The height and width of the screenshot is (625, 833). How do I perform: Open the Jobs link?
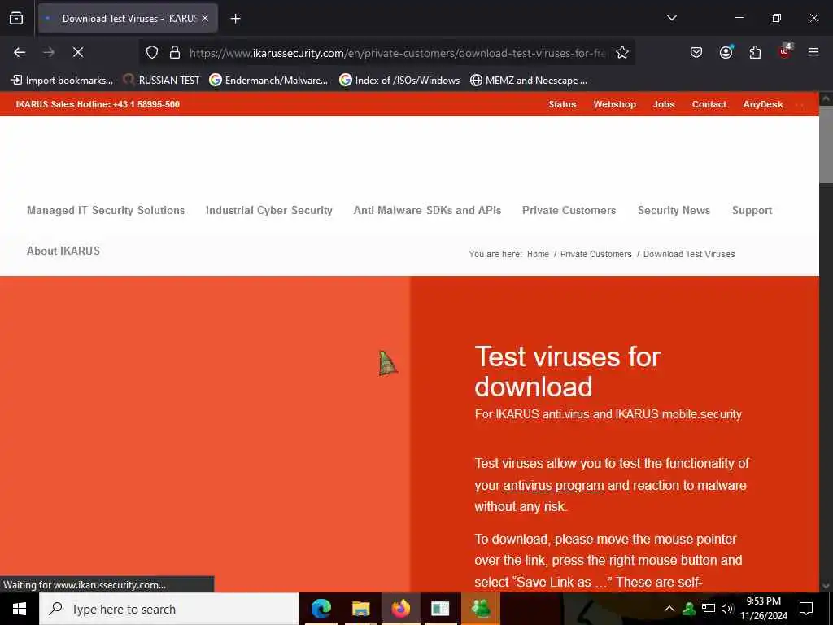point(664,104)
